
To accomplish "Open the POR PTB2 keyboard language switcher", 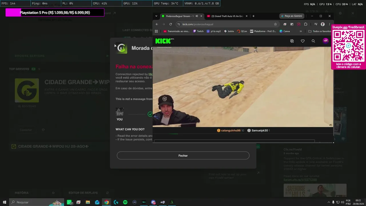I will click(x=348, y=202).
